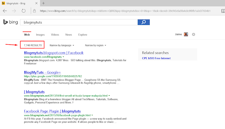The width and height of the screenshot is (225, 129).
Task: Click the Jaime account name
Action: pos(178,34)
